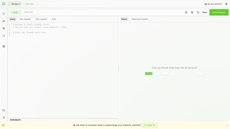Reload the docs with refresh icon

coord(198,12)
